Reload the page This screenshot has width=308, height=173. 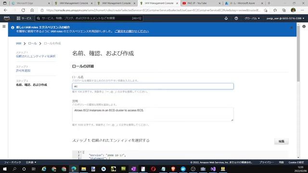tap(23, 10)
